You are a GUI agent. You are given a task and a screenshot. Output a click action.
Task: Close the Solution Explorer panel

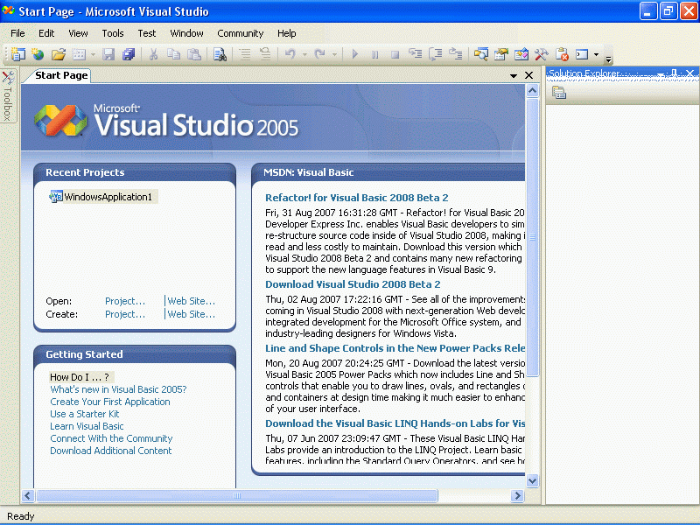click(690, 73)
